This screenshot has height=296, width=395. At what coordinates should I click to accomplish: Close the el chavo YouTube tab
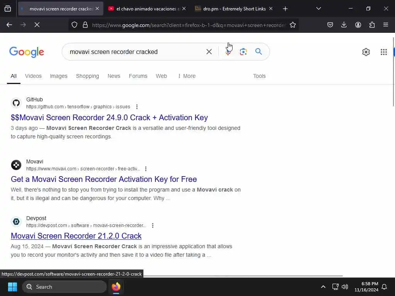tap(184, 9)
